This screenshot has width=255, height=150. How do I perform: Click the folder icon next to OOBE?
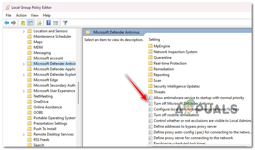tap(29, 113)
